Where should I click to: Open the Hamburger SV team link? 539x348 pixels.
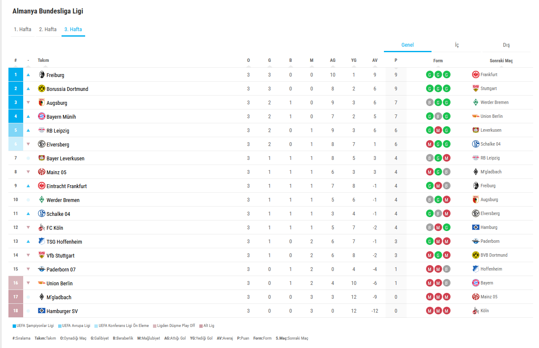pyautogui.click(x=62, y=311)
